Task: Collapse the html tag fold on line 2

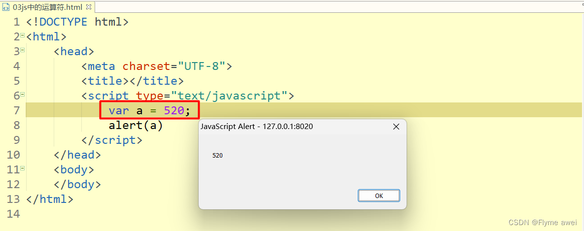Action: [23, 35]
